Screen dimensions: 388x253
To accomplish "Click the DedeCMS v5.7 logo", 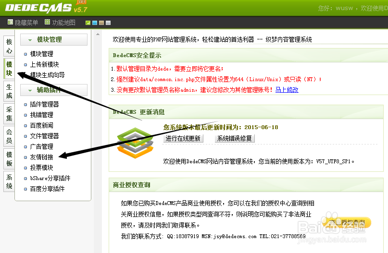I will coord(46,7).
